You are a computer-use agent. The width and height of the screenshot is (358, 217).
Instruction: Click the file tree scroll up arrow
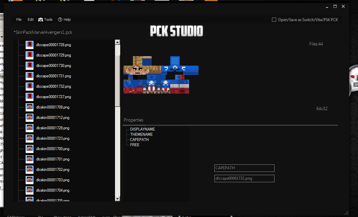point(117,42)
